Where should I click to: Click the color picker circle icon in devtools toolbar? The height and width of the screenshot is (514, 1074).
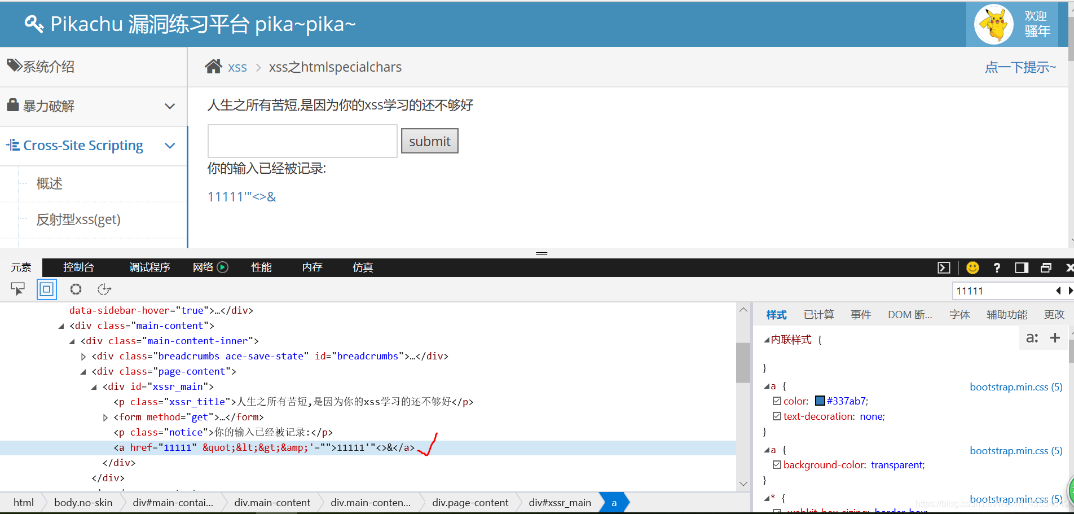pyautogui.click(x=76, y=289)
